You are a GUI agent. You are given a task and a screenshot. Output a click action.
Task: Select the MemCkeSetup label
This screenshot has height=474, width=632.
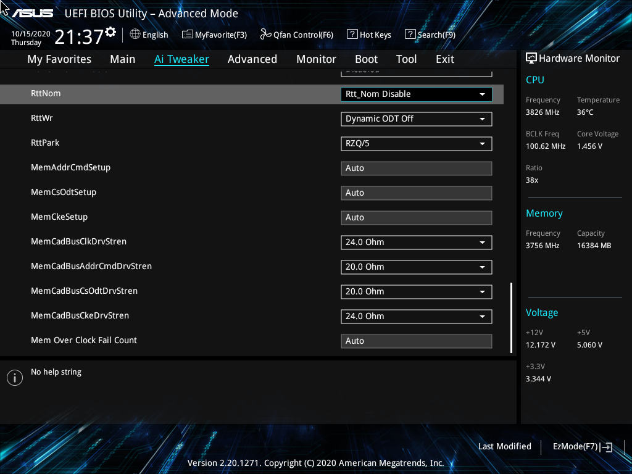[59, 217]
